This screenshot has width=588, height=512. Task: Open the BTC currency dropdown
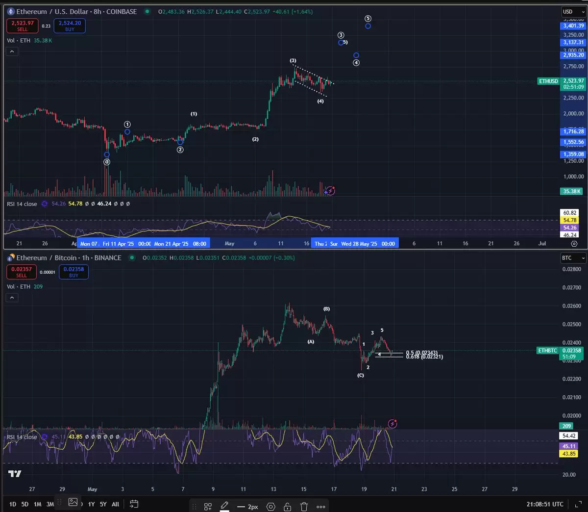(573, 257)
